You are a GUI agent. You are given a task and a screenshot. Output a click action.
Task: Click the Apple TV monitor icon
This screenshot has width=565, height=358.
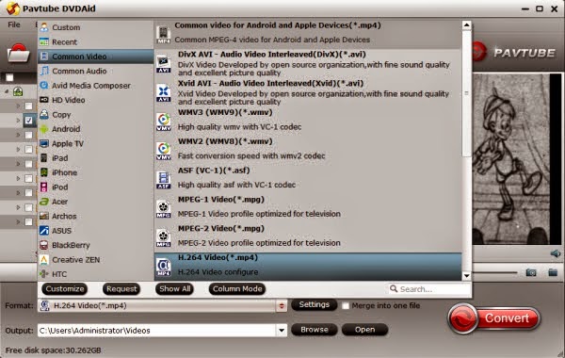(x=44, y=143)
